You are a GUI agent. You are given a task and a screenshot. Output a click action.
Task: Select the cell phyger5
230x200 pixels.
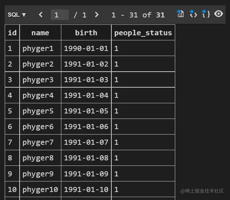coord(40,111)
